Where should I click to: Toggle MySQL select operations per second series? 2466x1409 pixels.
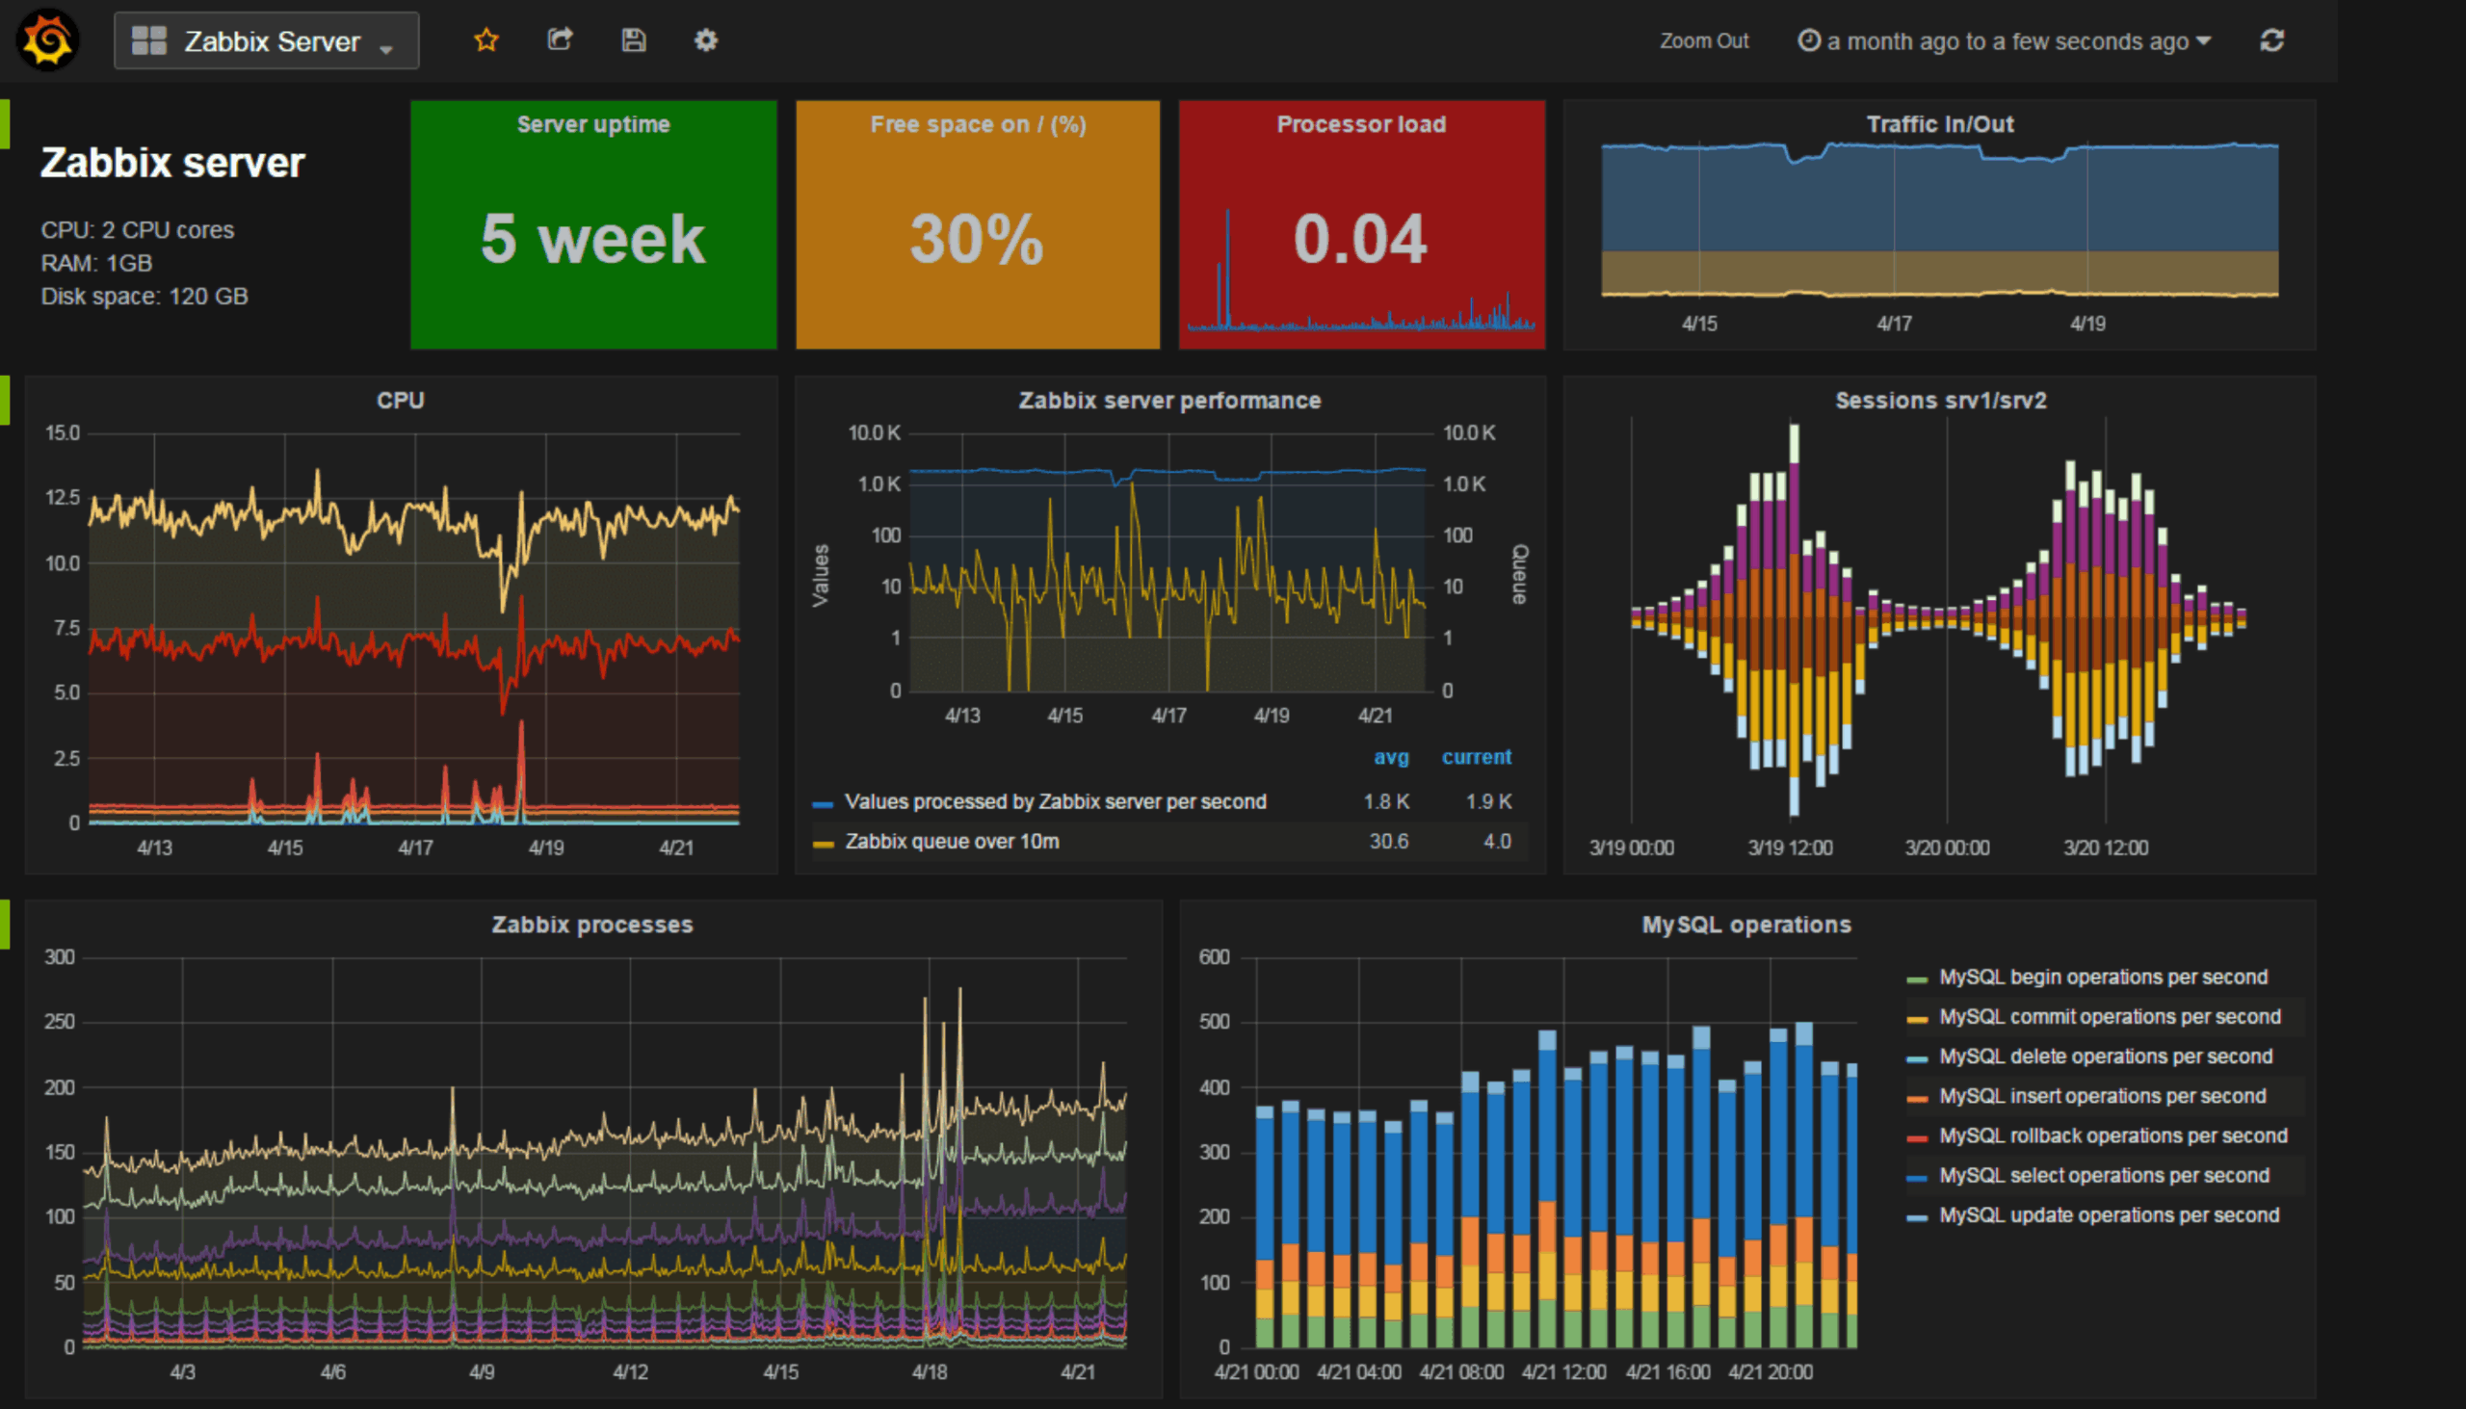pos(2103,1176)
